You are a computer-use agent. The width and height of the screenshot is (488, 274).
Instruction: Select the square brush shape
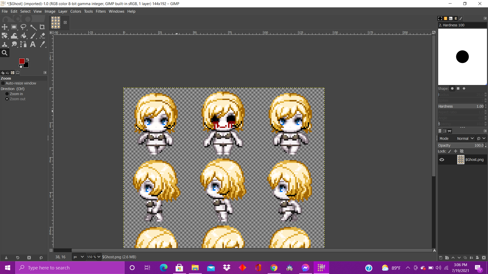pos(458,89)
